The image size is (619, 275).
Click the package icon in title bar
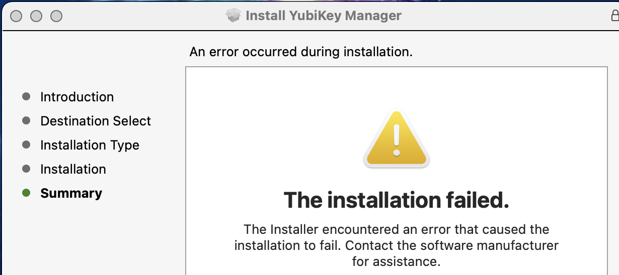pyautogui.click(x=234, y=16)
